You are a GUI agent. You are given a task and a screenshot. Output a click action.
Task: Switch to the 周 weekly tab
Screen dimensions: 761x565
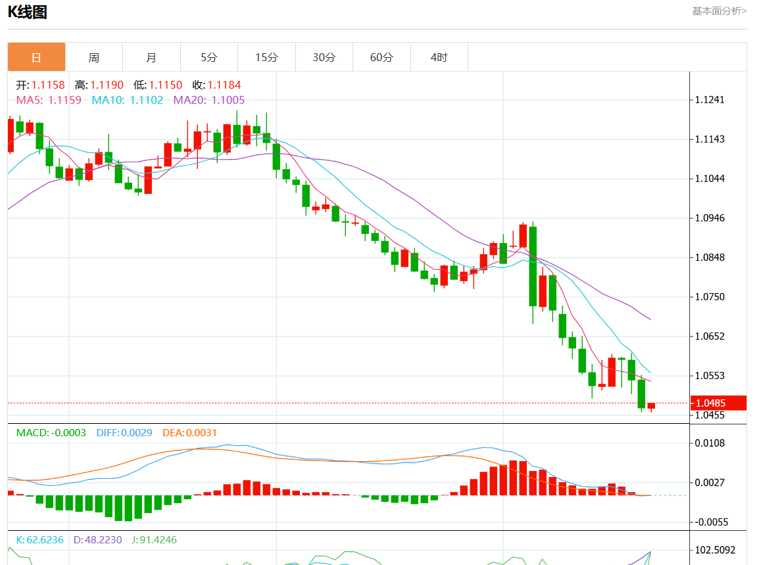[94, 57]
